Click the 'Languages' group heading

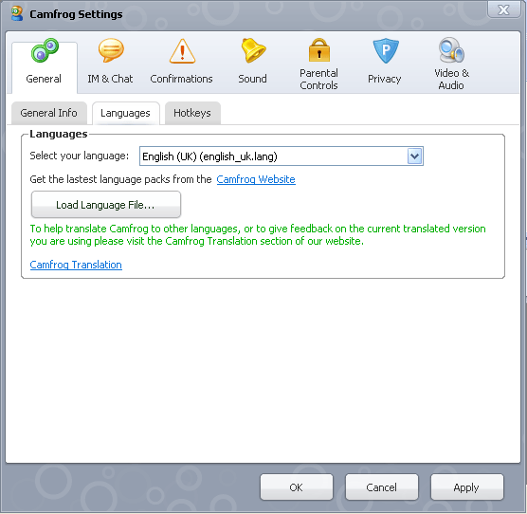(x=59, y=134)
